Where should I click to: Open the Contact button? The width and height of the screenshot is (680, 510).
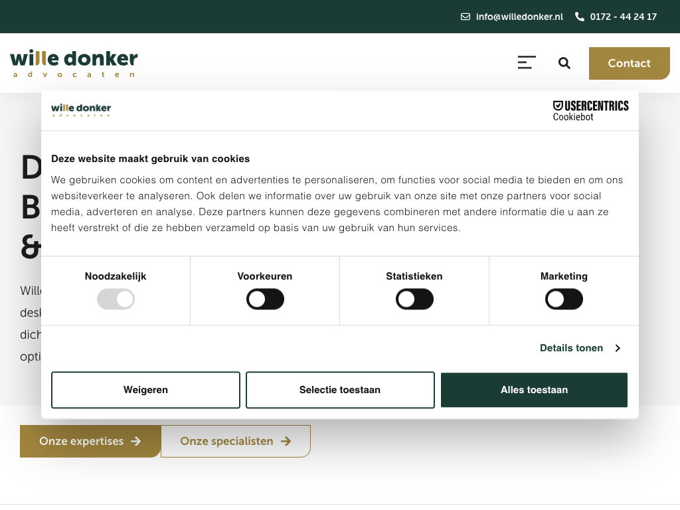(x=630, y=63)
